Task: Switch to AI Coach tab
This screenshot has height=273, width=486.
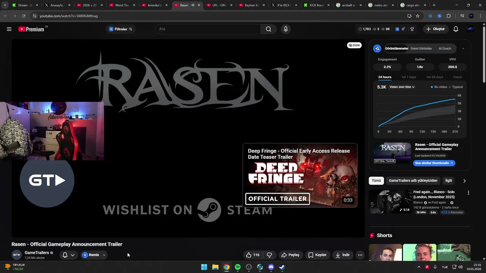Action: (445, 49)
